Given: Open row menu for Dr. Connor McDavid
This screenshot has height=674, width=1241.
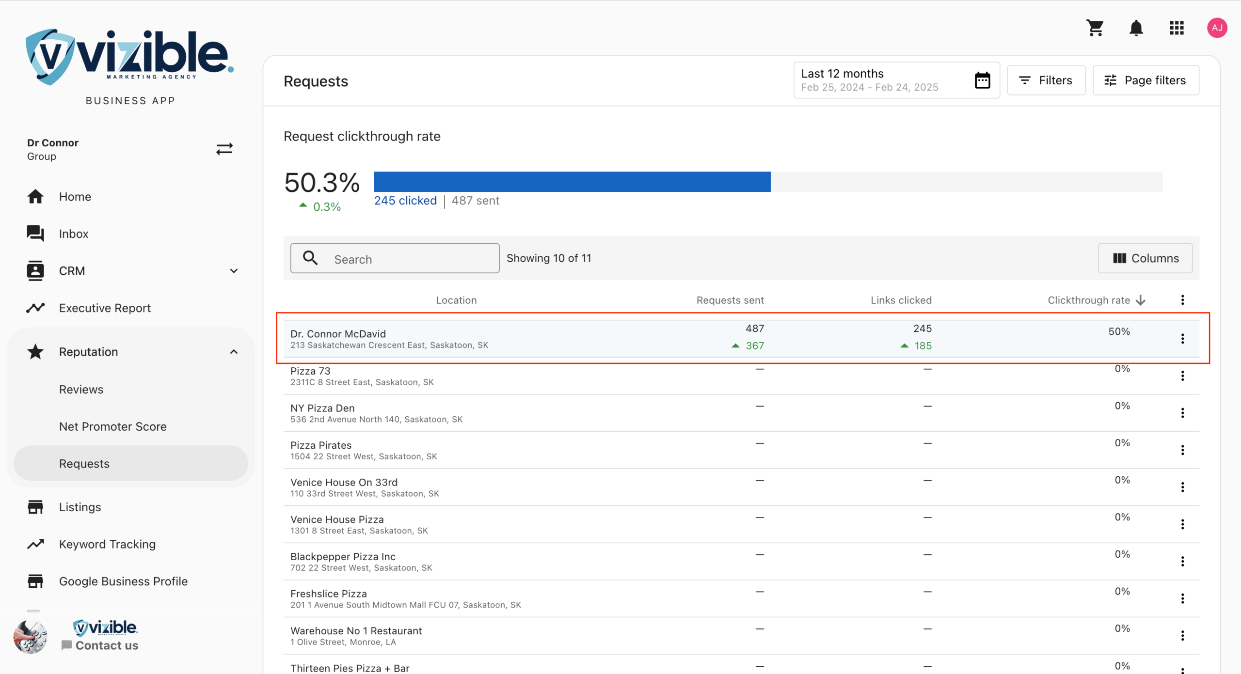Looking at the screenshot, I should (1182, 339).
